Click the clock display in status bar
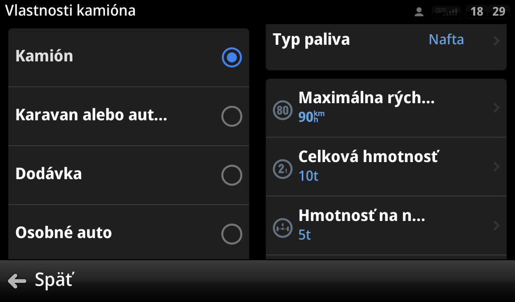Screen dimensions: 515x302 (488, 12)
